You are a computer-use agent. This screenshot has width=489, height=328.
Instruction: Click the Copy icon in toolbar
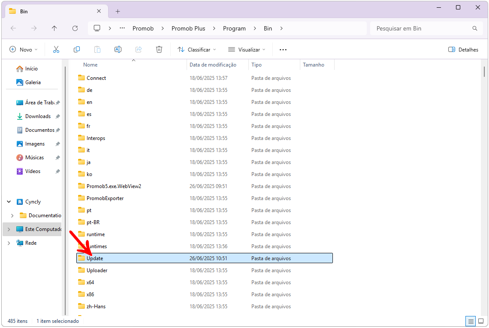(x=77, y=50)
